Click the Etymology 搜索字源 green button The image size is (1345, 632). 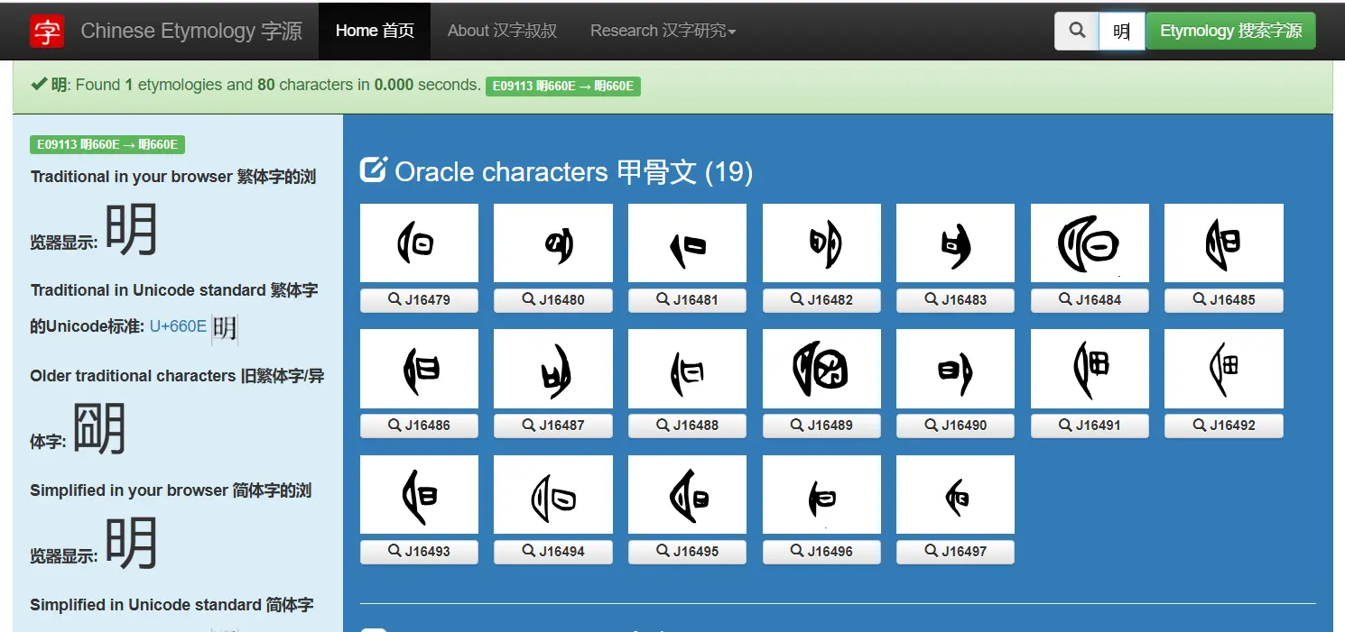[x=1230, y=31]
